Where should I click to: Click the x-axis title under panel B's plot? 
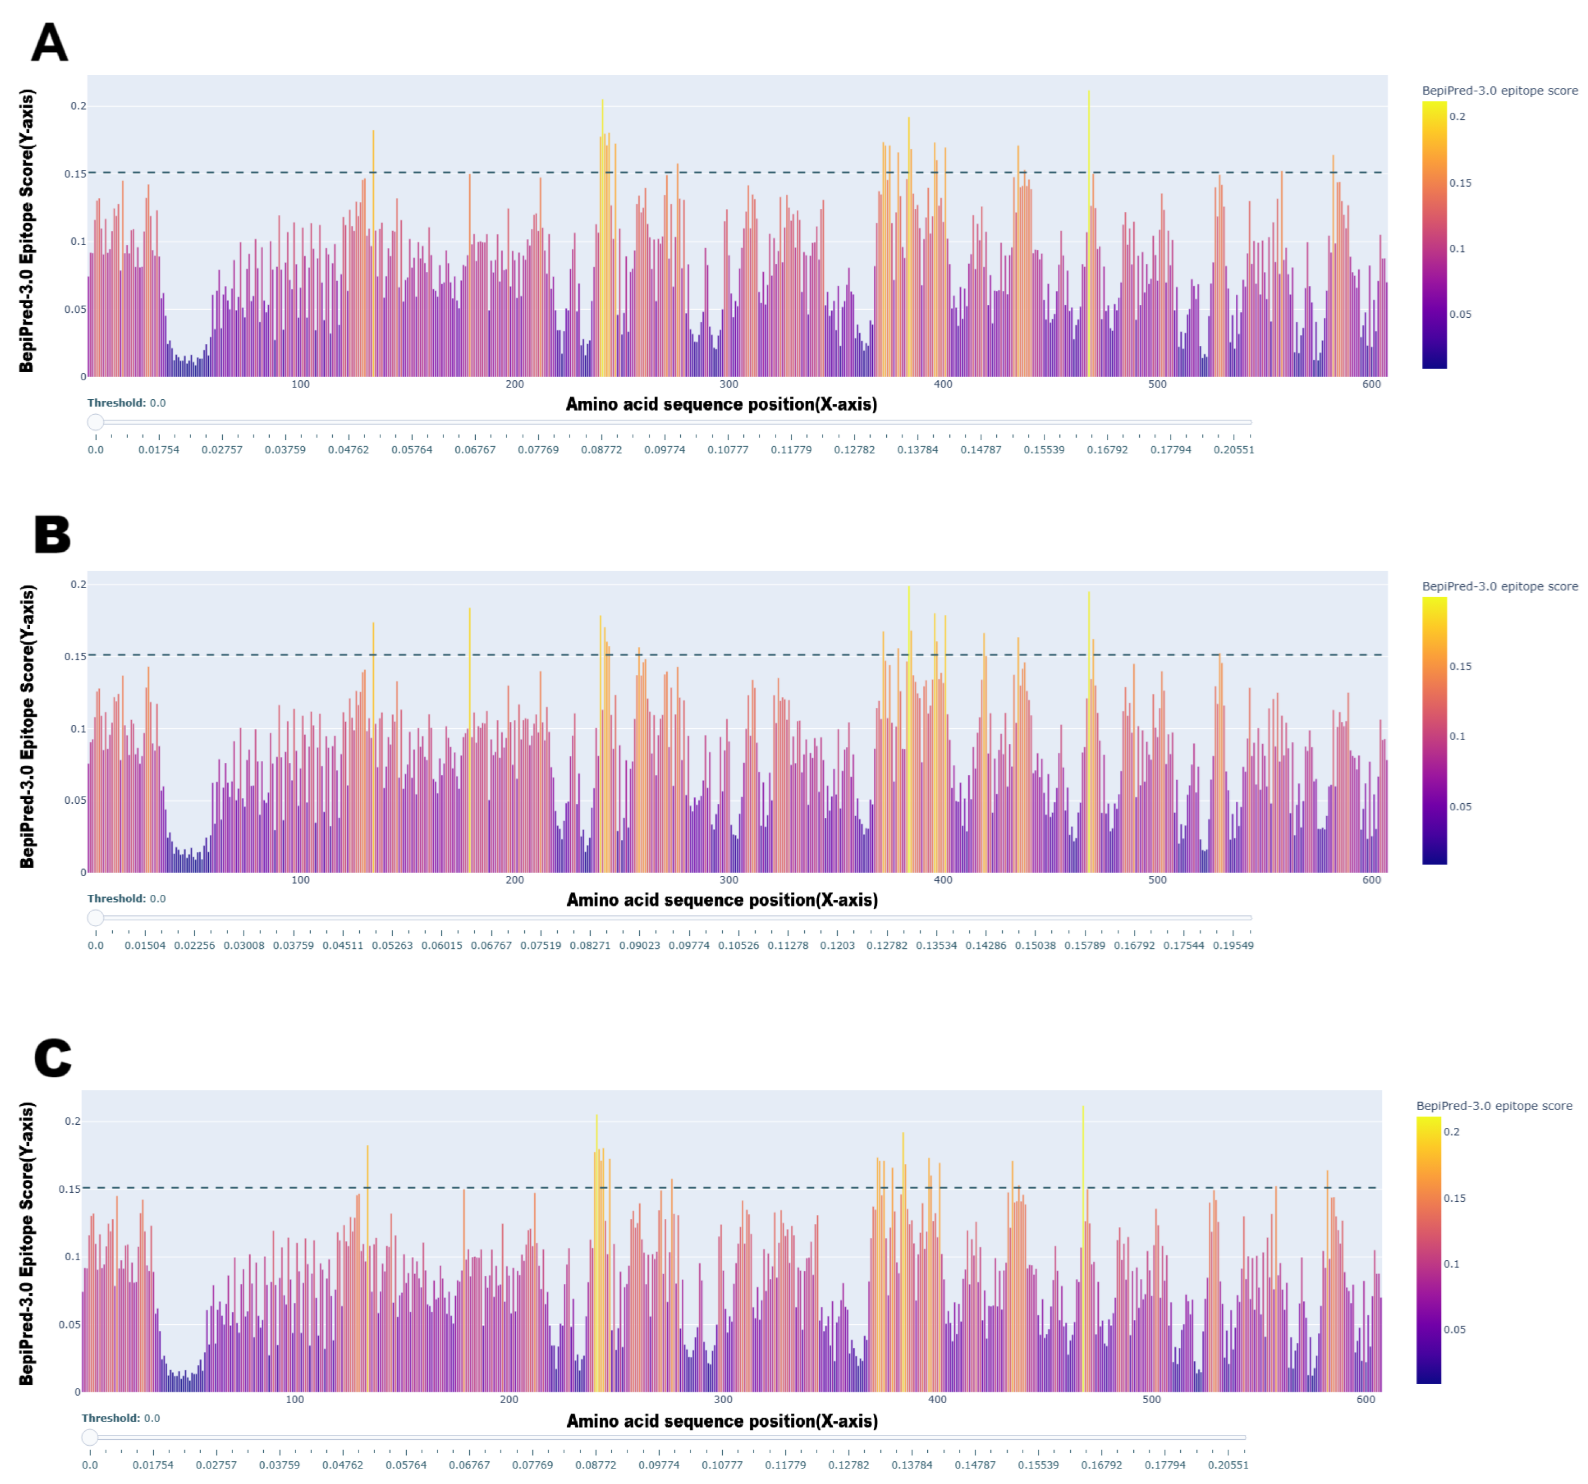coord(721,900)
